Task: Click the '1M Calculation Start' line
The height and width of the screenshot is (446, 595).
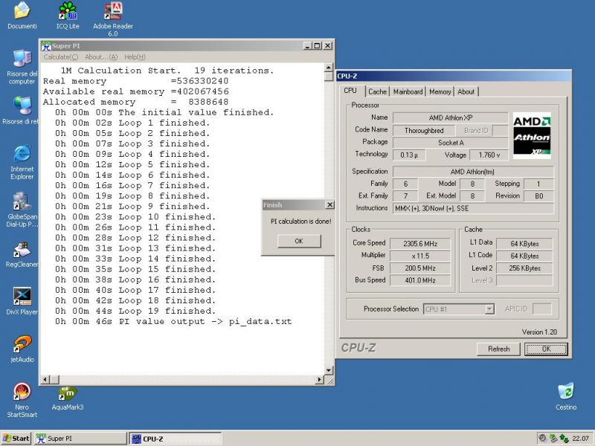Action: pyautogui.click(x=167, y=71)
